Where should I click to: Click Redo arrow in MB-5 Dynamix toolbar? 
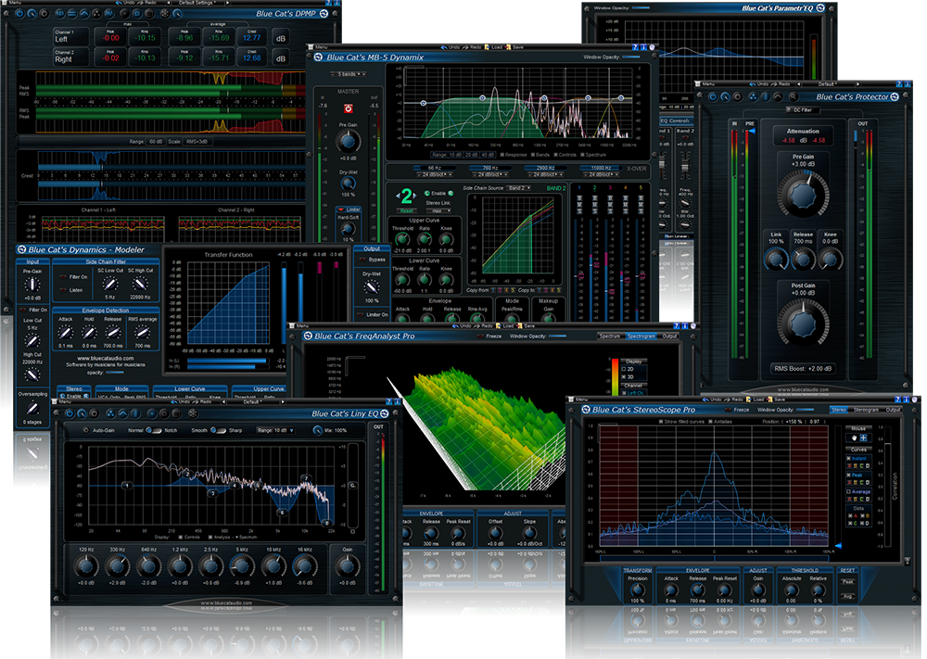(x=464, y=47)
